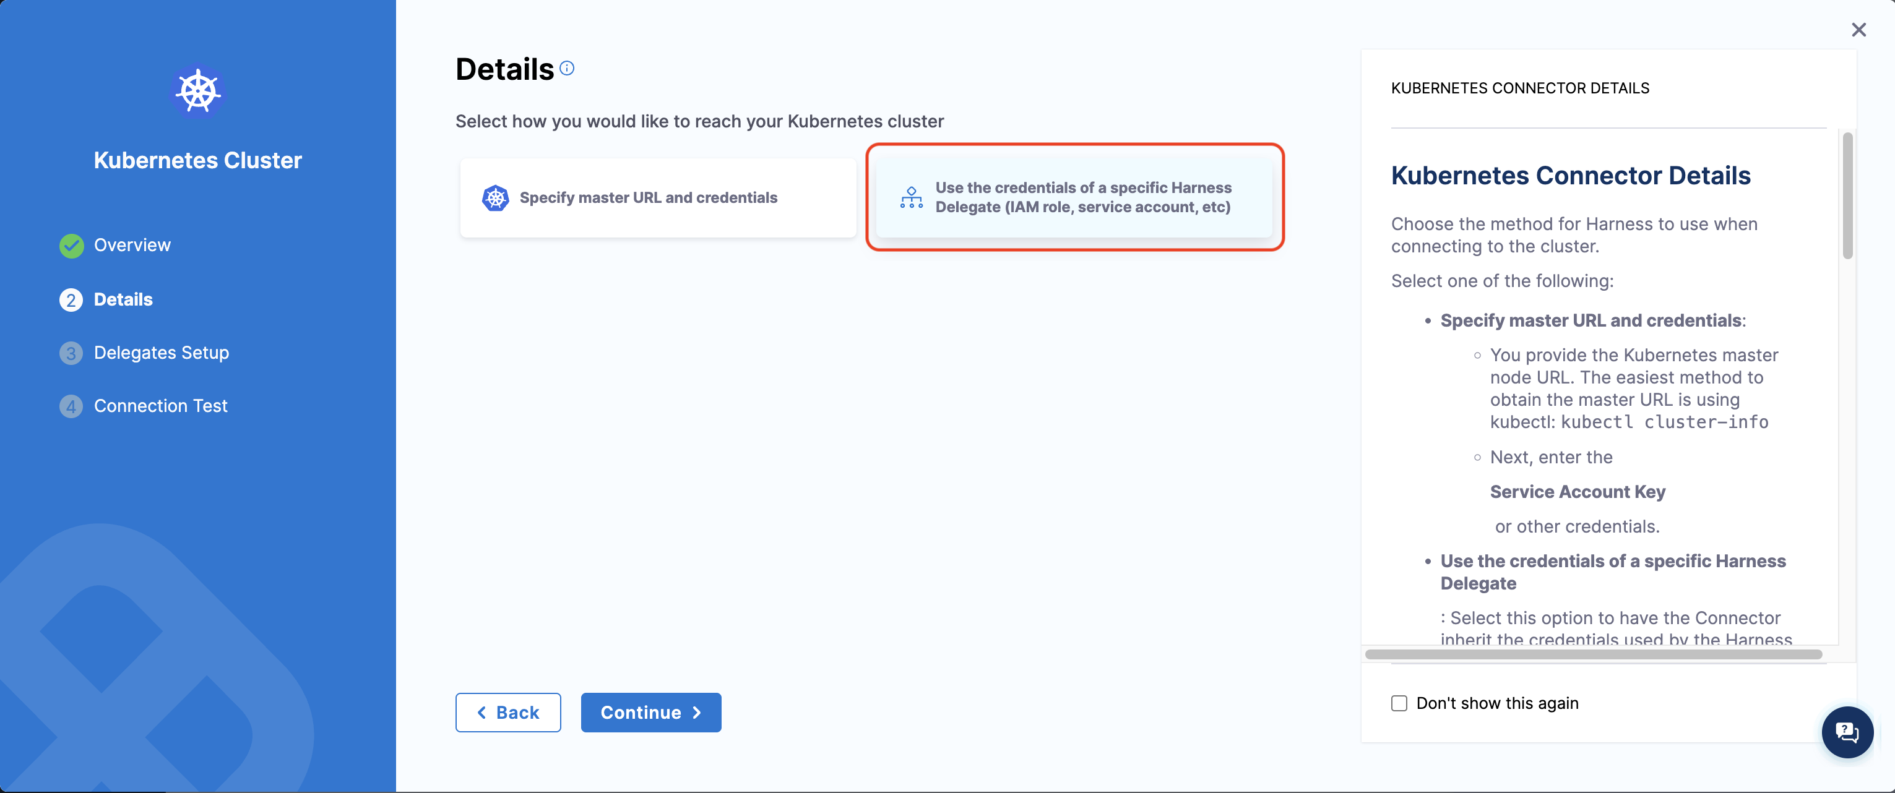The width and height of the screenshot is (1895, 793).
Task: Open the help chat bubble
Action: [1847, 732]
